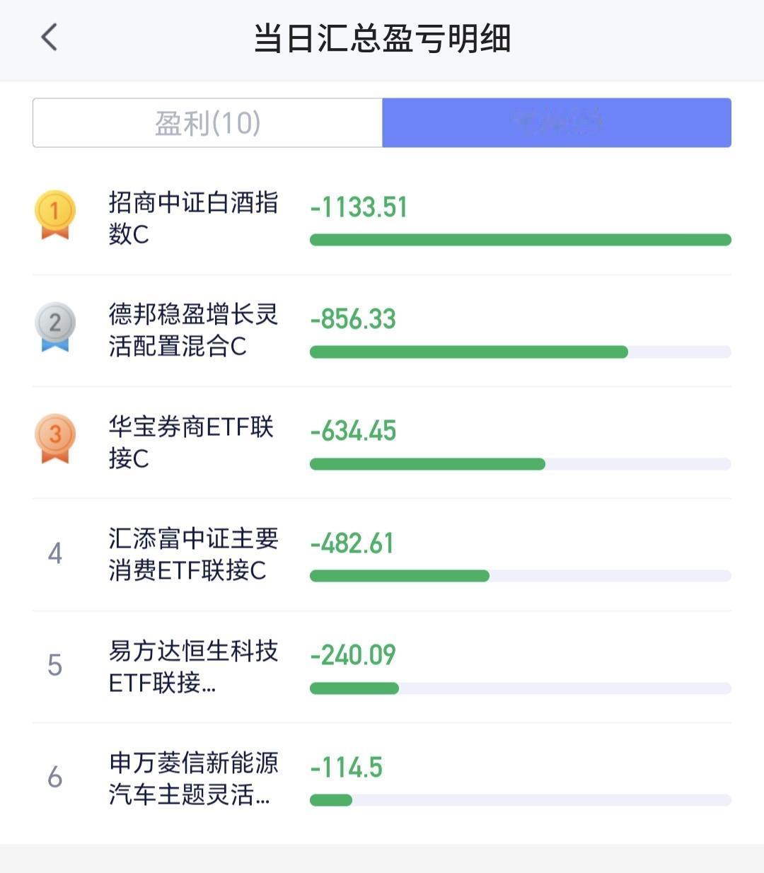Select rank number 5 indicator
Viewport: 764px width, 873px height.
[55, 665]
